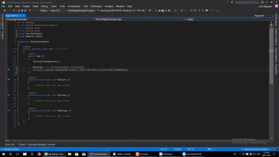
Task: Open the OneSignalSample Android startup project dropdown
Action: click(82, 10)
